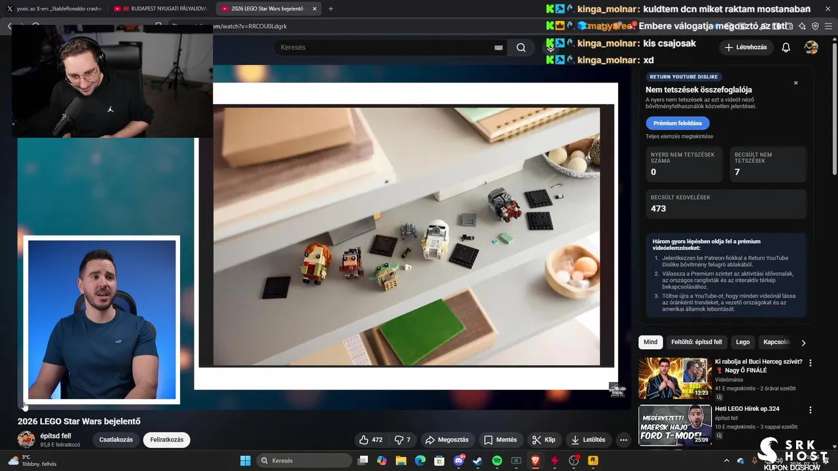The image size is (838, 471).
Task: Open a new browser tab
Action: [331, 9]
